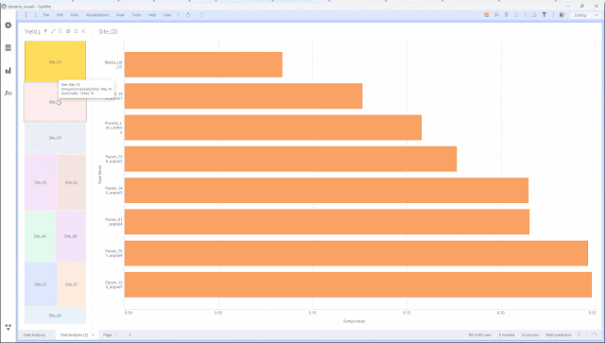Click the orange visualization-type toolbar icon
Image resolution: width=605 pixels, height=343 pixels.
[486, 15]
